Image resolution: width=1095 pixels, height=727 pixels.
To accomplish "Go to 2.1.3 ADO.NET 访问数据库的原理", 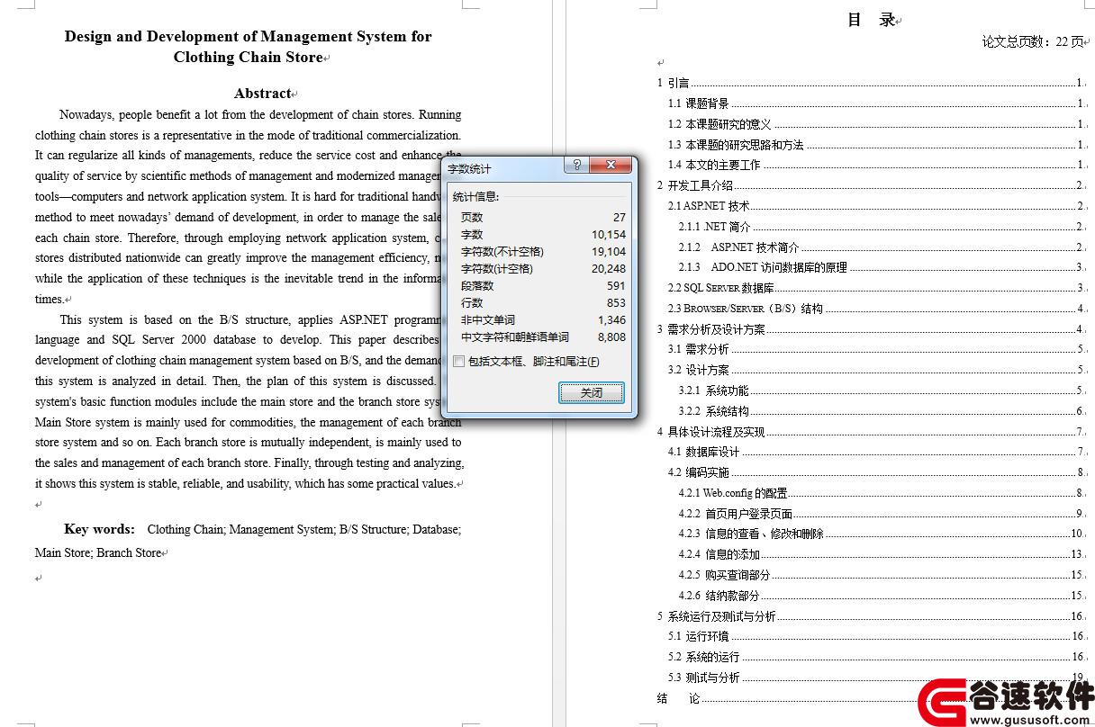I will tap(882, 267).
